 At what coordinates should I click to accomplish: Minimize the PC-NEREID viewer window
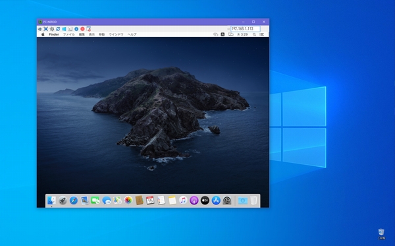(x=243, y=22)
